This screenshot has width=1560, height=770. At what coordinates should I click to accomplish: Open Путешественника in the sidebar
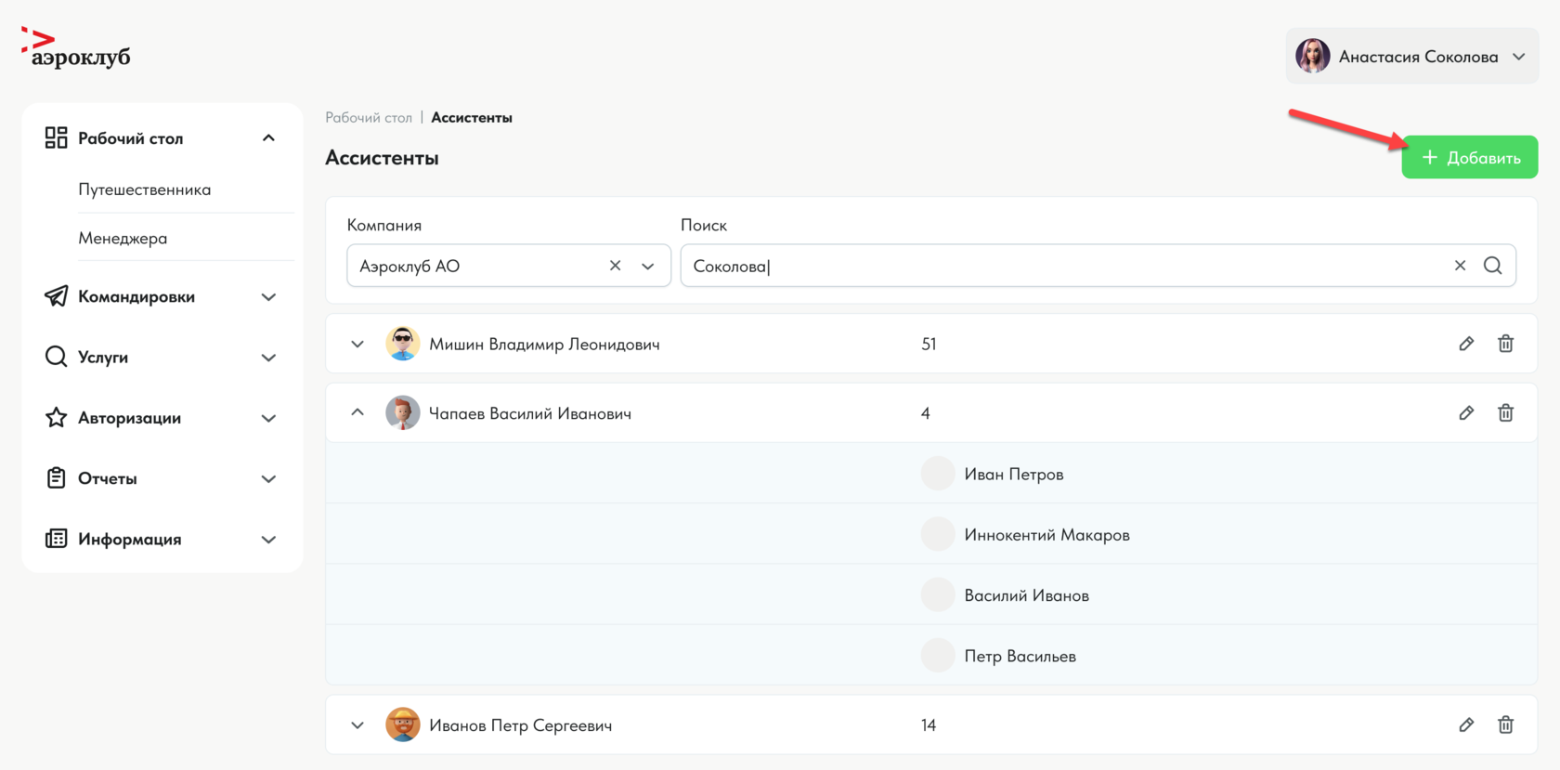click(x=145, y=189)
